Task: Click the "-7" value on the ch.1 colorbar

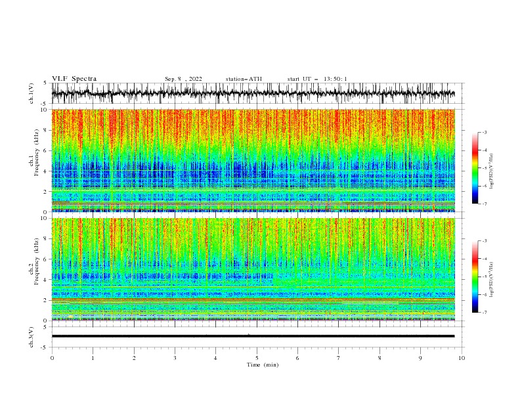Action: pos(485,204)
